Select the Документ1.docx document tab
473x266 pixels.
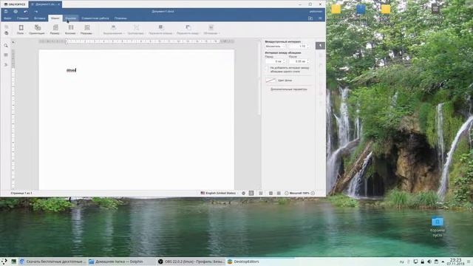tap(45, 4)
